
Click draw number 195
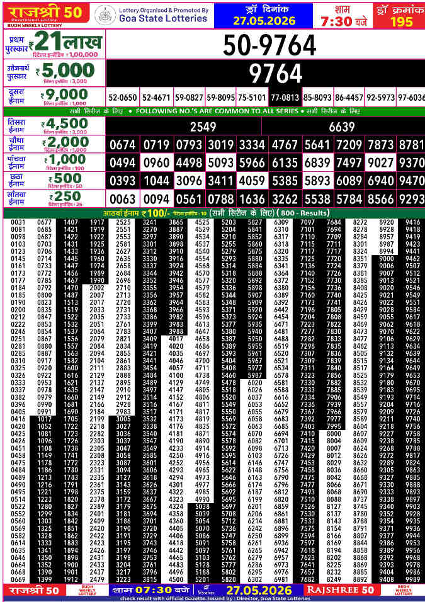(x=402, y=21)
